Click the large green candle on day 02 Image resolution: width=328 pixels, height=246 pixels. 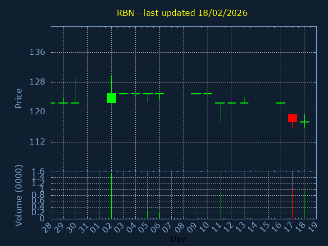click(x=111, y=98)
